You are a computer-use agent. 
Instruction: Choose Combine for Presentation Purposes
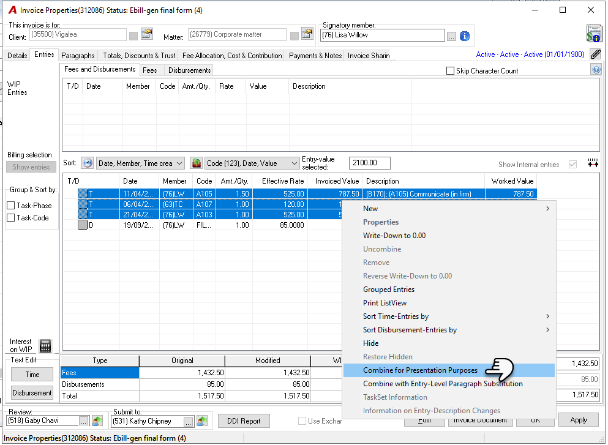pyautogui.click(x=449, y=370)
